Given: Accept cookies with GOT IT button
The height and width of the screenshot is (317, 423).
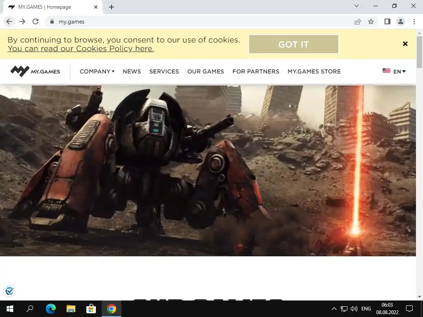Looking at the screenshot, I should point(294,44).
